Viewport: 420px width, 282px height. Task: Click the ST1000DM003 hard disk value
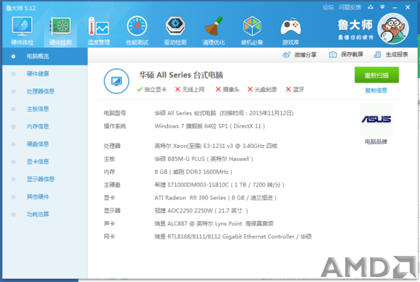tap(219, 185)
